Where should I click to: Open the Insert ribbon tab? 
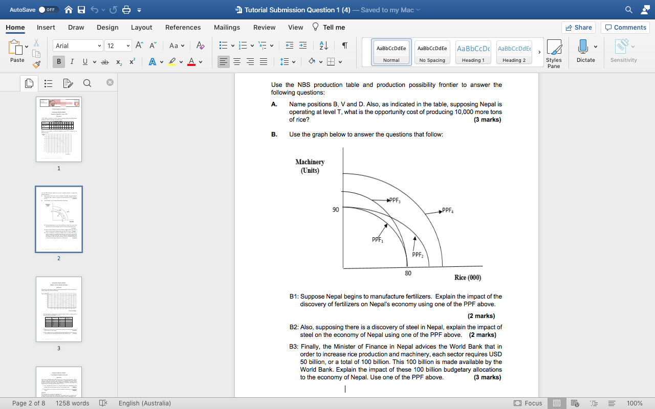point(46,27)
